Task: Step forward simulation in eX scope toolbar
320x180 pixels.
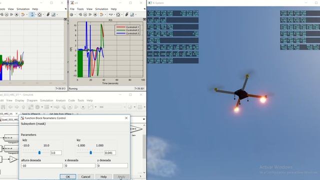Action: [90, 14]
